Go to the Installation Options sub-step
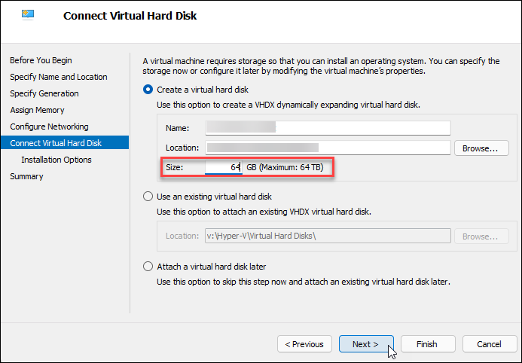This screenshot has height=363, width=522. [x=56, y=160]
